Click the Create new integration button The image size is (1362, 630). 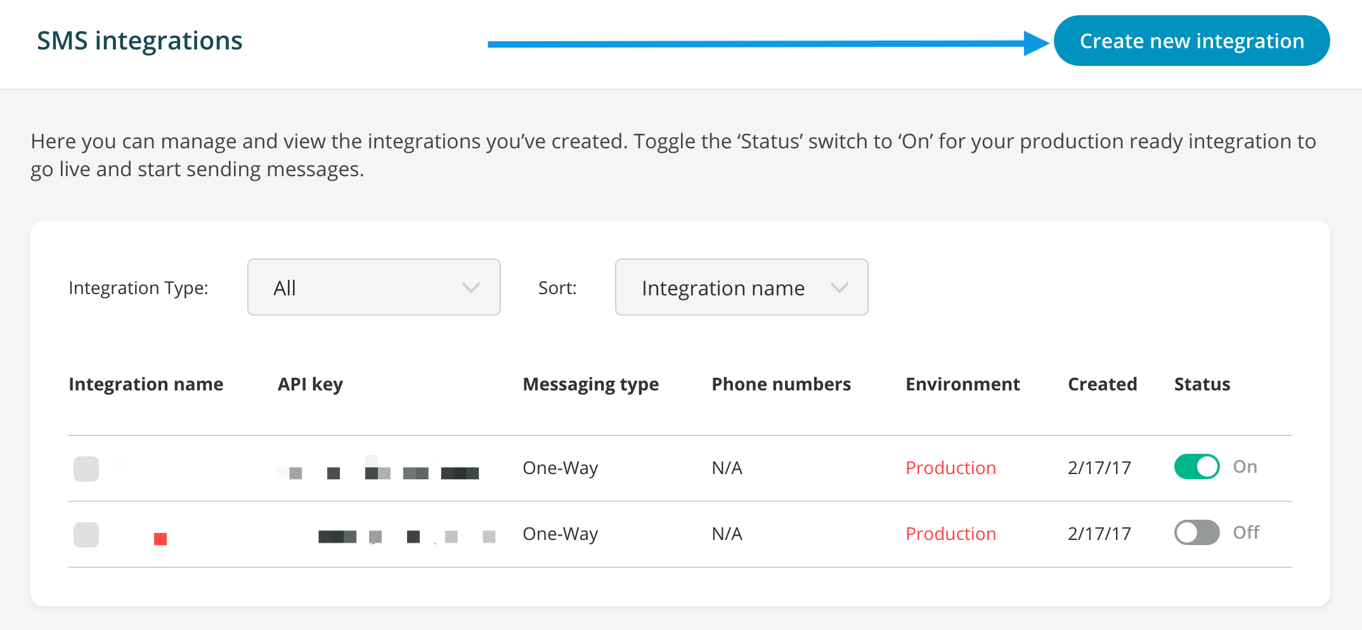[x=1191, y=41]
